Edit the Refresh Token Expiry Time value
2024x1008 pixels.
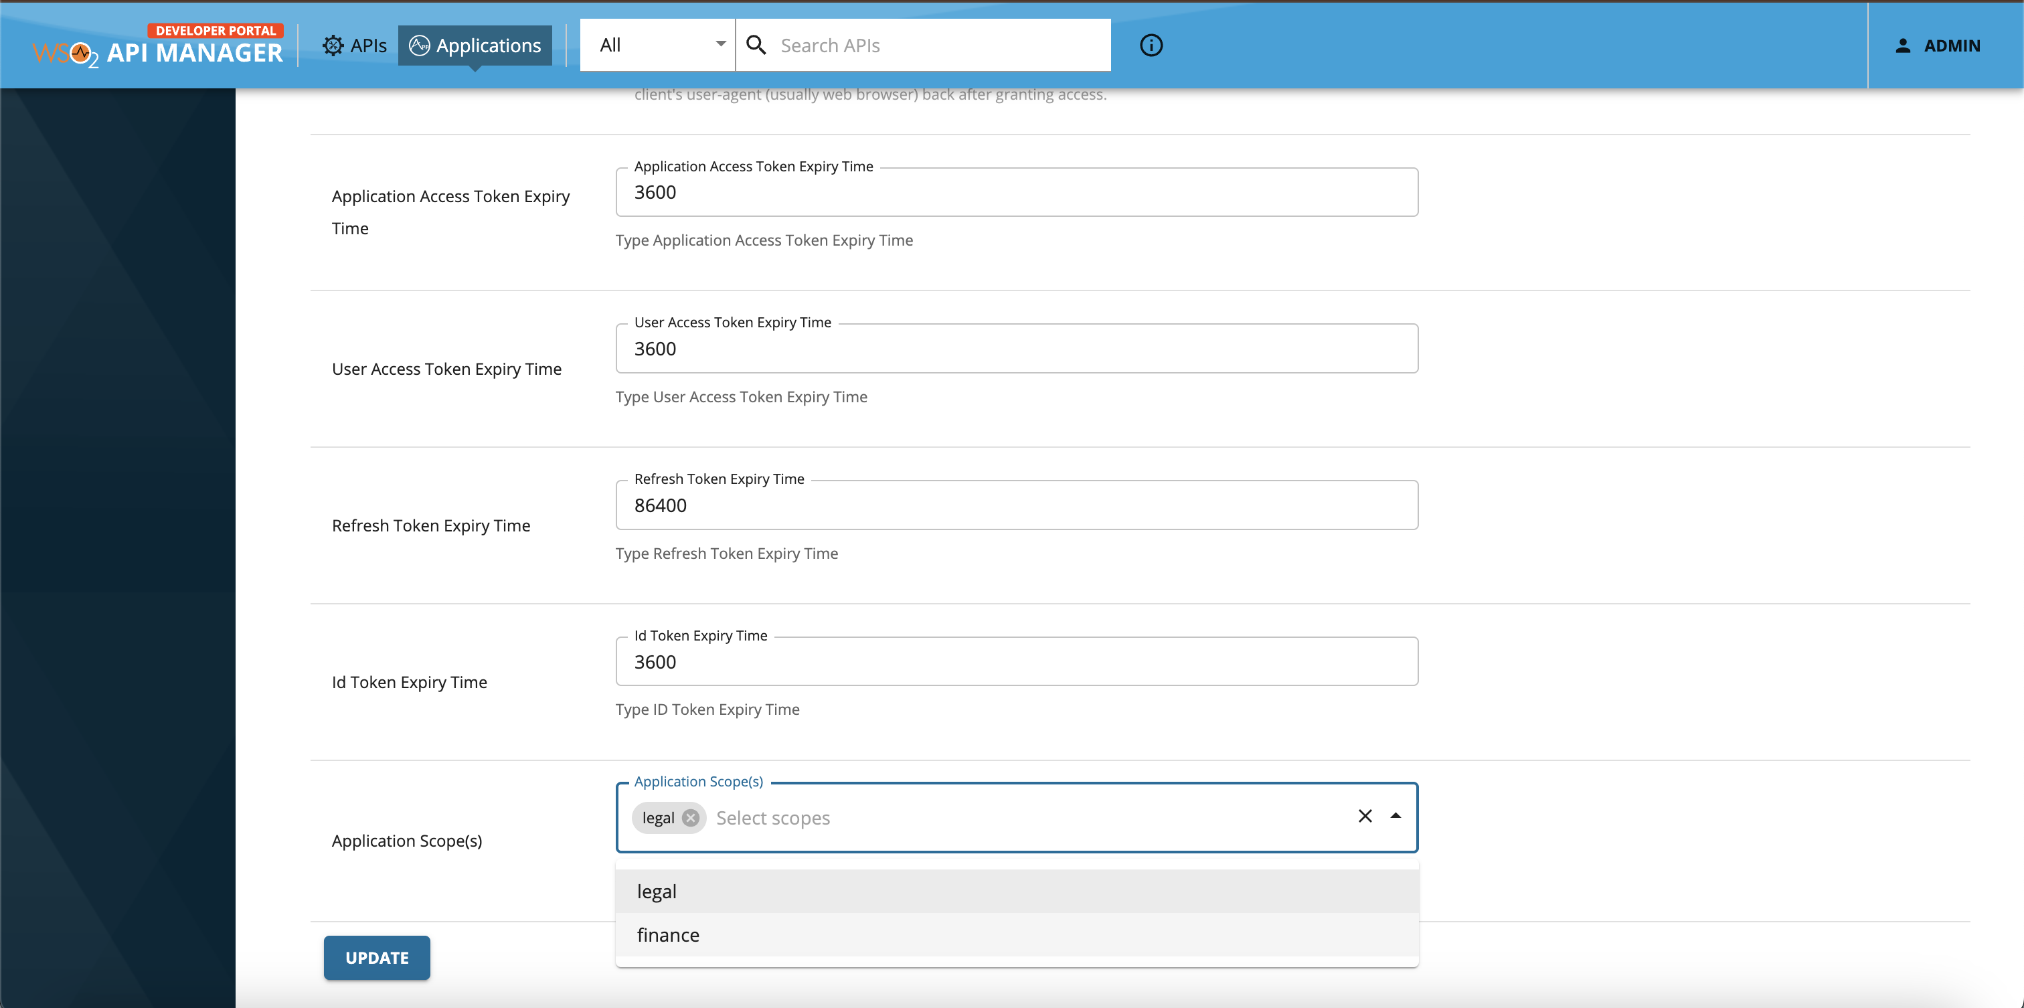[x=1016, y=505]
